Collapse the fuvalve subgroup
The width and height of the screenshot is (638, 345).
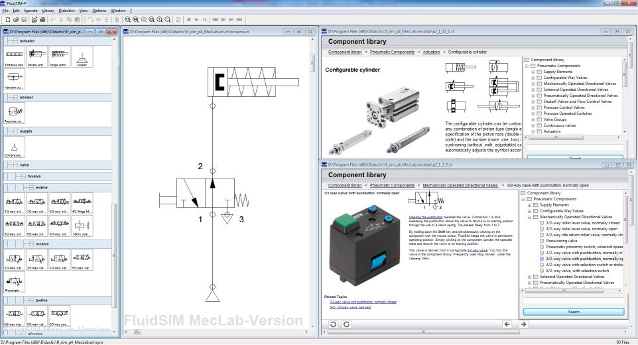23,176
